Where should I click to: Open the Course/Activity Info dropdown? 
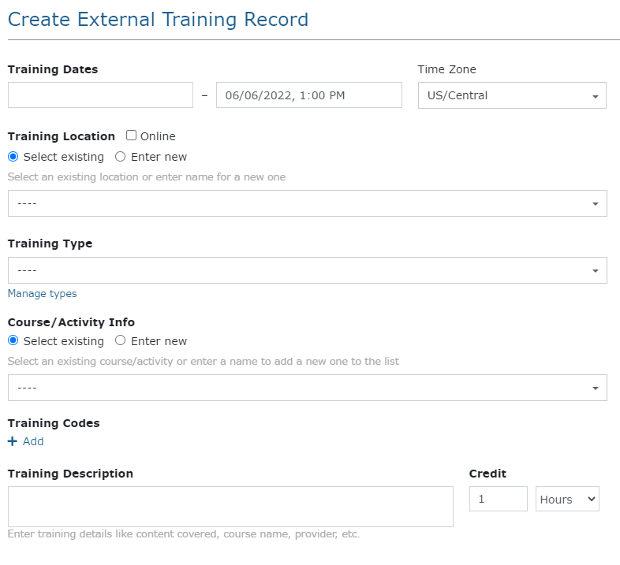pyautogui.click(x=307, y=388)
